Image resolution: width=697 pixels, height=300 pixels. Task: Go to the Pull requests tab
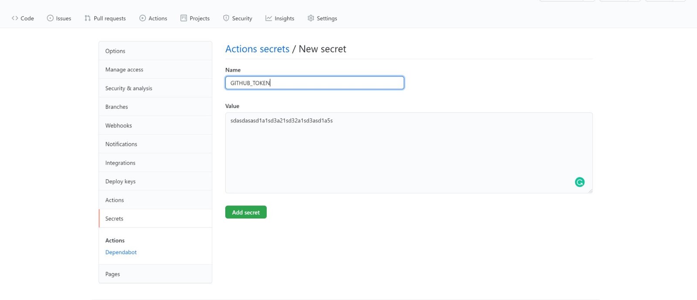pyautogui.click(x=105, y=18)
